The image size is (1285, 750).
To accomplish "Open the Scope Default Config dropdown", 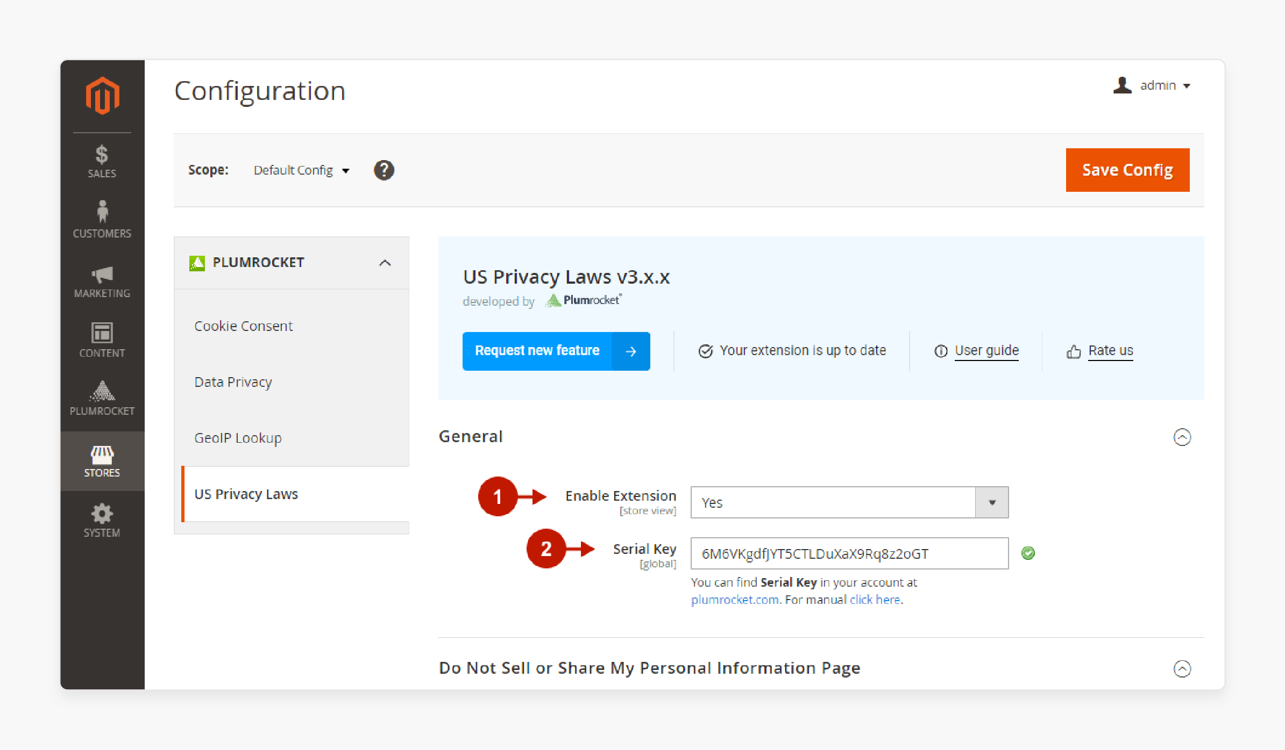I will coord(301,170).
